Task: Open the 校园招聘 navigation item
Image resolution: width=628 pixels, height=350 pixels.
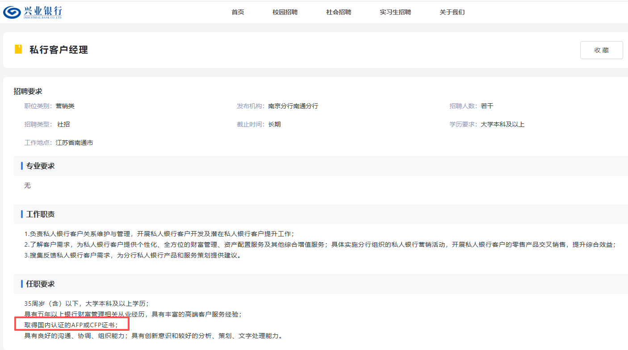Action: pos(285,12)
